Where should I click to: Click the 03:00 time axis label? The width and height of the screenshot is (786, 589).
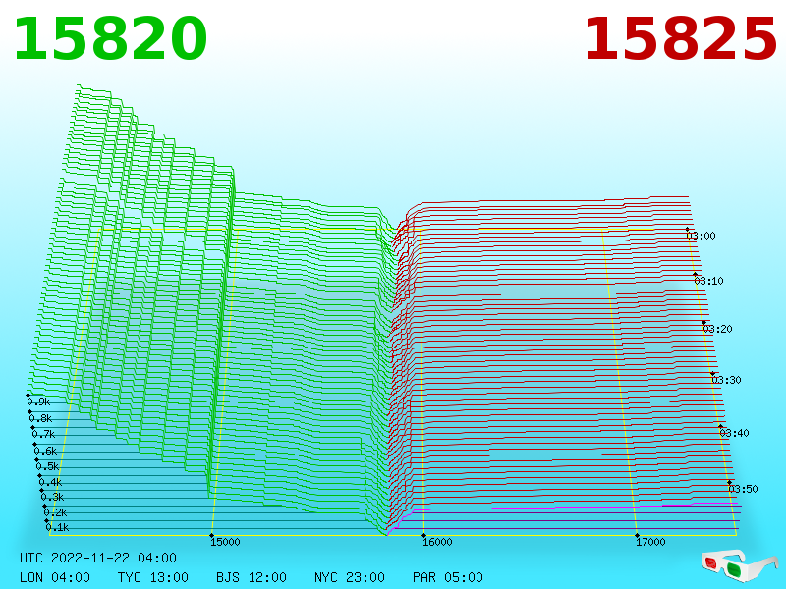coord(701,236)
